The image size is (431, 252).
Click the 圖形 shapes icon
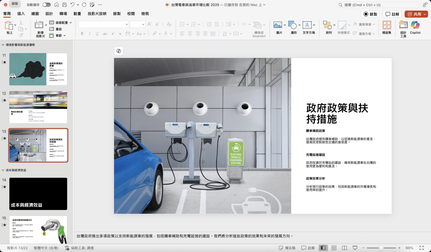coord(292,25)
